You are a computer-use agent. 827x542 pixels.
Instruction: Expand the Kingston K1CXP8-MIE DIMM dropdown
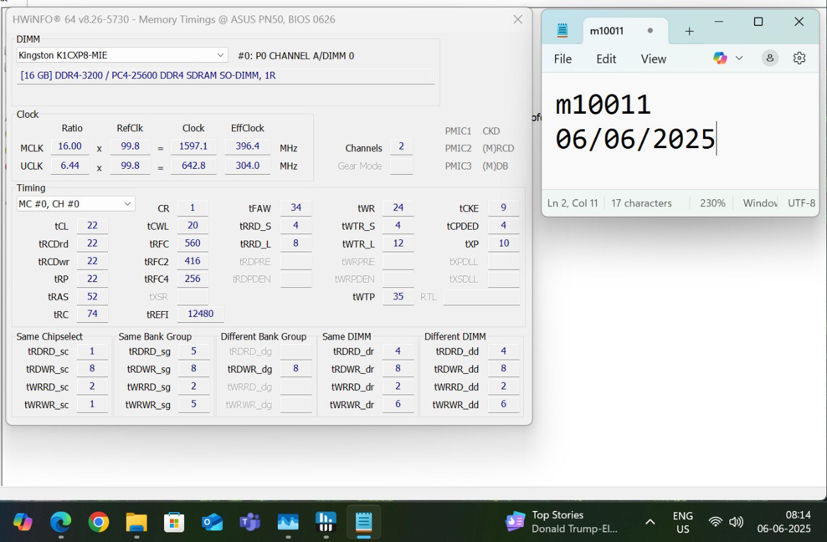coord(220,56)
